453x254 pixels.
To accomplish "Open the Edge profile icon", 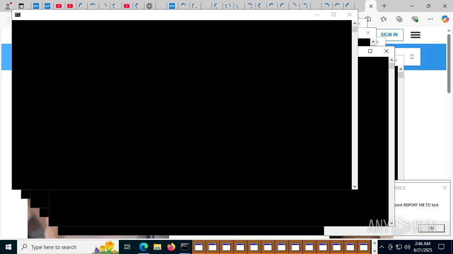I will tap(7, 6).
